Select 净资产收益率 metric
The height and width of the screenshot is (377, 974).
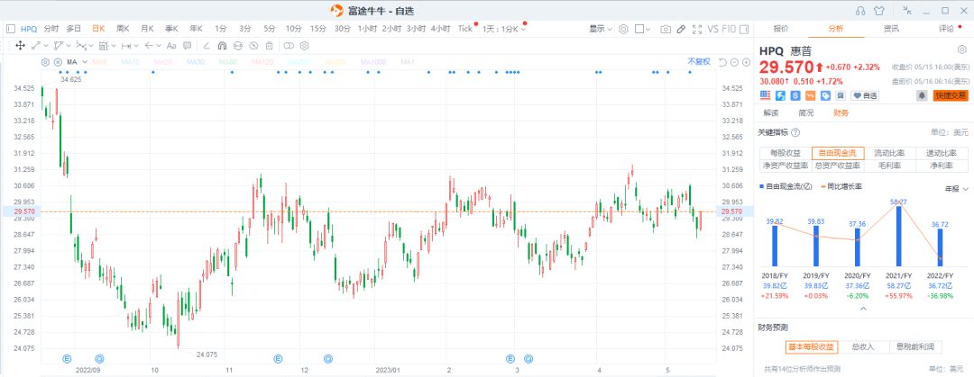point(786,166)
